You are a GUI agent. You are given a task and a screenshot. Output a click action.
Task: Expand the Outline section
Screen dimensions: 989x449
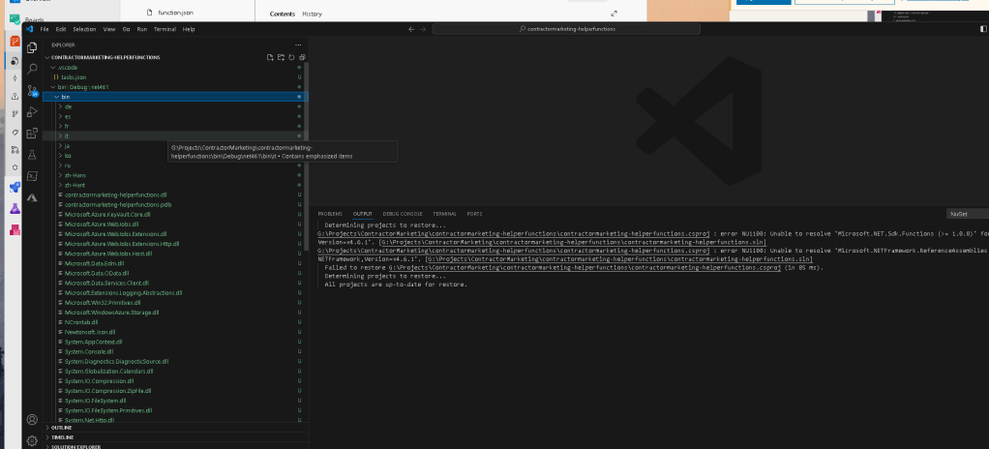(175, 428)
